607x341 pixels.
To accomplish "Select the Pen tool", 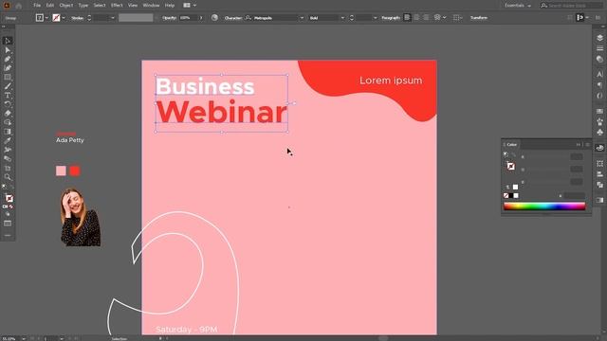I will (8, 59).
